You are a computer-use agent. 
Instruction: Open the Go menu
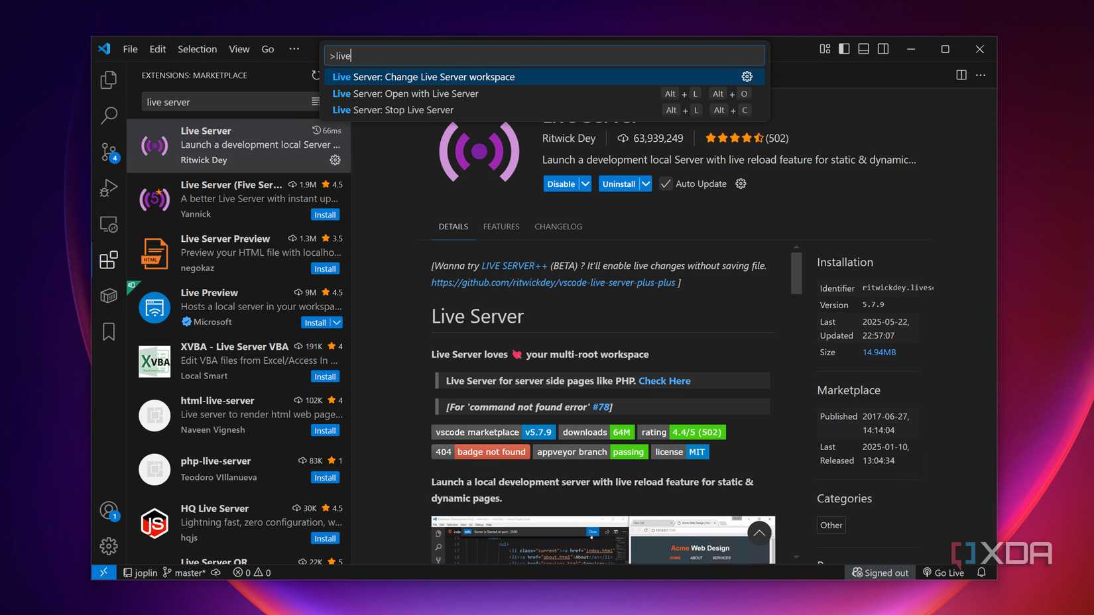pyautogui.click(x=267, y=48)
